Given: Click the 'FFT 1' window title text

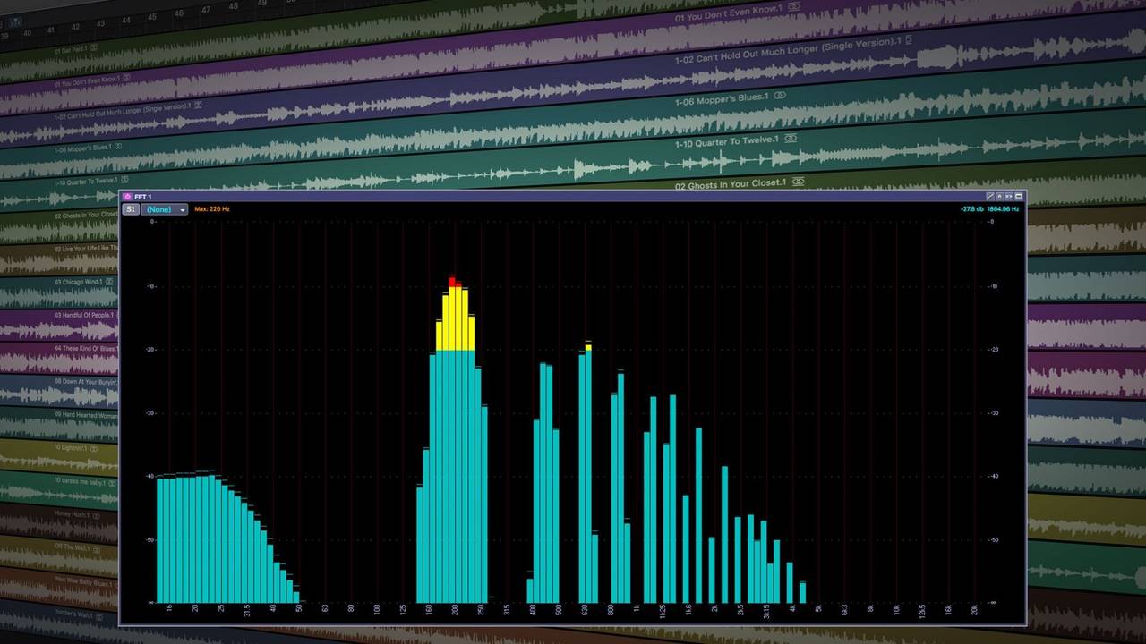Looking at the screenshot, I should pyautogui.click(x=145, y=198).
